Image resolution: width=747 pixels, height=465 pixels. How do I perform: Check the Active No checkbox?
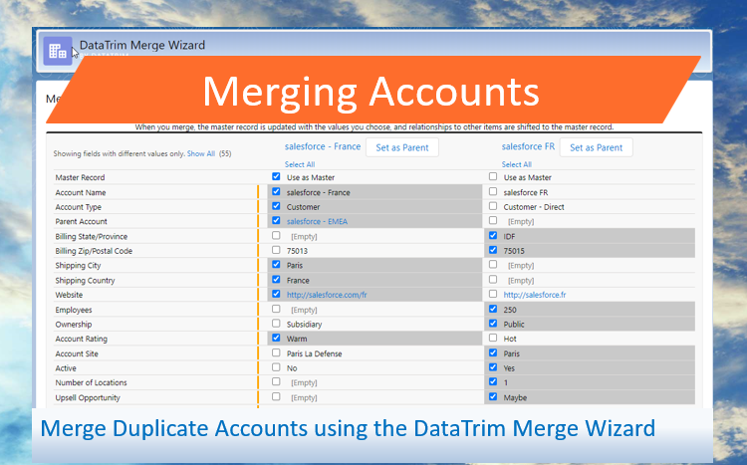click(x=276, y=367)
